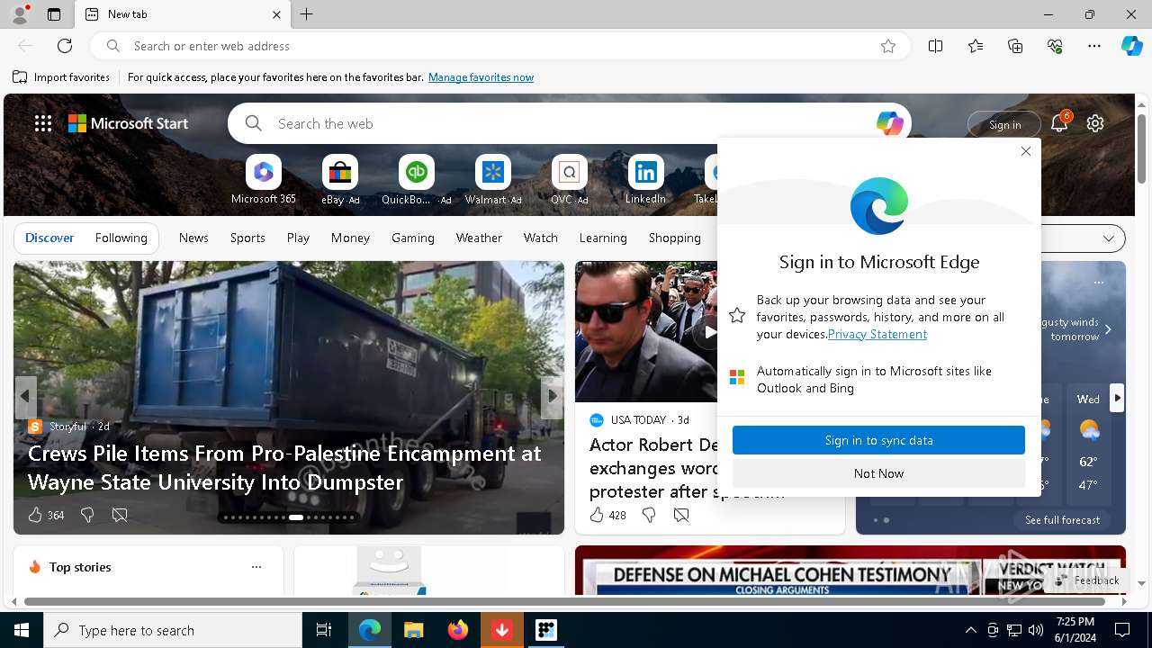This screenshot has height=648, width=1152.
Task: Open the Privacy Statement link
Action: 877,334
